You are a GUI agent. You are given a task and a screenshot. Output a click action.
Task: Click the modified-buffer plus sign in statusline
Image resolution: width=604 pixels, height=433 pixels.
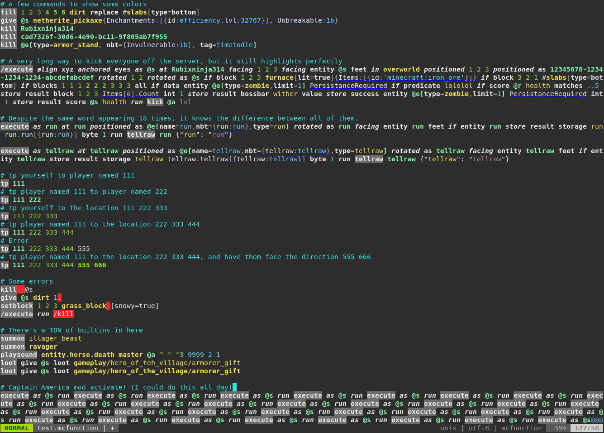pyautogui.click(x=112, y=428)
